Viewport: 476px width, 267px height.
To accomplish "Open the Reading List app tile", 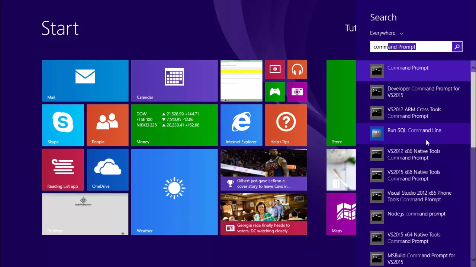I will click(x=63, y=169).
